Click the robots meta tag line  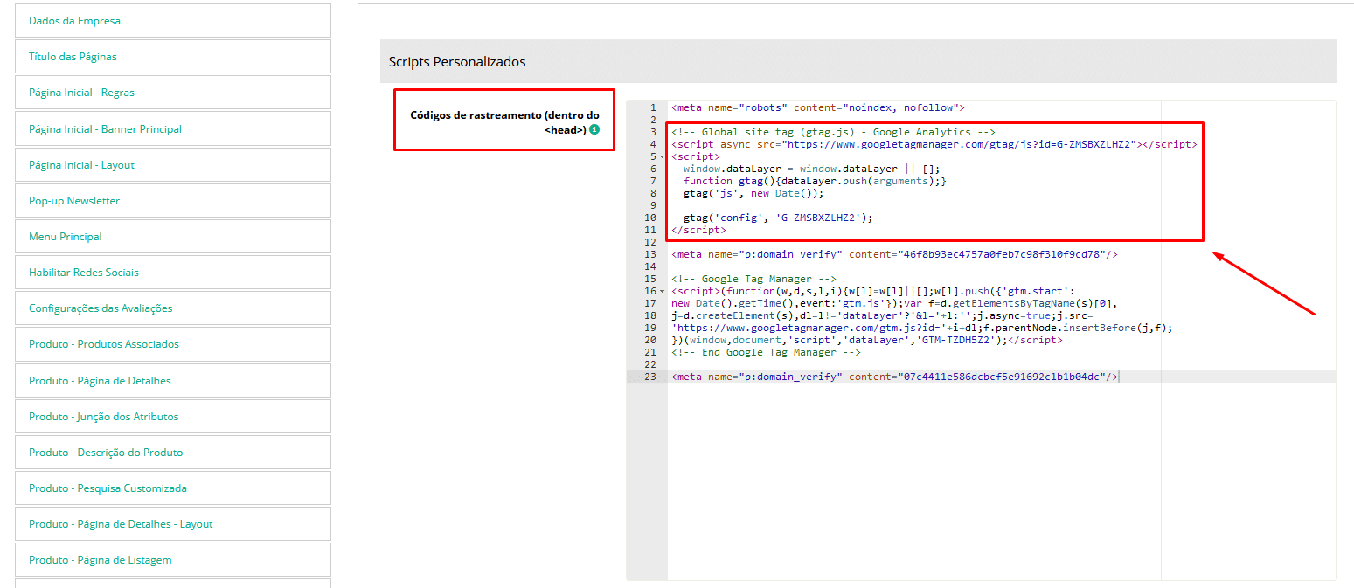817,107
